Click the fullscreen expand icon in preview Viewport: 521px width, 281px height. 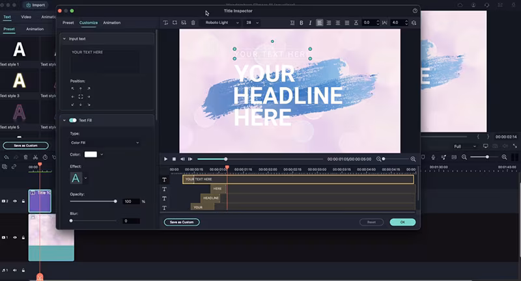coord(514,146)
